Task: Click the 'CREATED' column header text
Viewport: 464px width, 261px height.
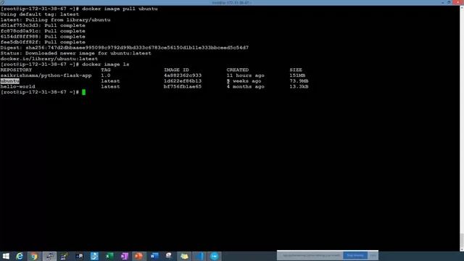Action: pos(238,70)
